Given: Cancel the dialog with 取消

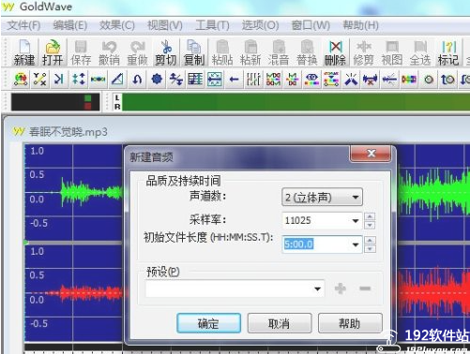Looking at the screenshot, I should [280, 323].
